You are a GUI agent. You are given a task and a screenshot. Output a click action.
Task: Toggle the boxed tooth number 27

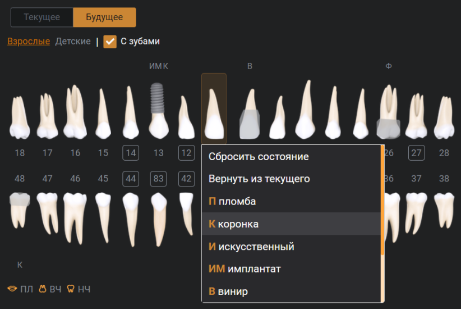416,153
